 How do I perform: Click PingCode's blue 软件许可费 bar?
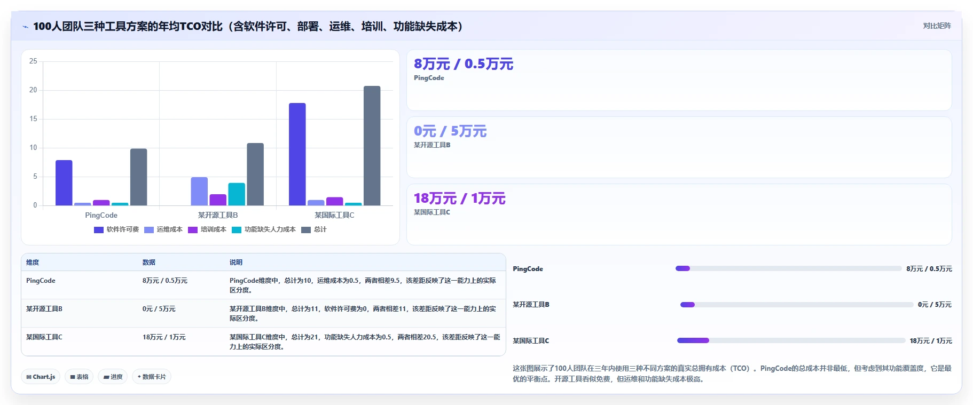pos(64,183)
